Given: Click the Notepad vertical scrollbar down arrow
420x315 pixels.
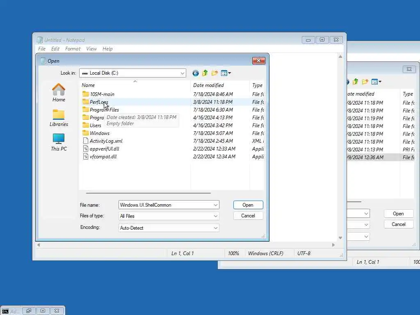Looking at the screenshot, I should tap(340, 238).
